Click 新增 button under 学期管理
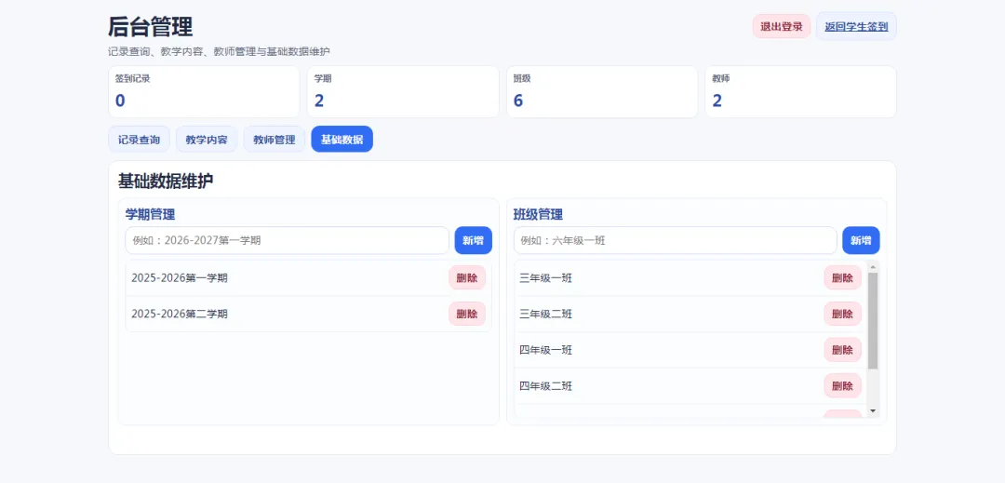 [x=473, y=240]
